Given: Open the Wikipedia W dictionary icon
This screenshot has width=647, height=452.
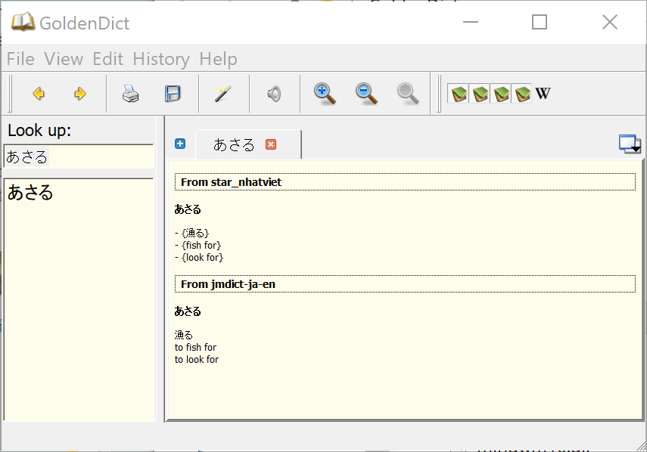Looking at the screenshot, I should coord(543,94).
